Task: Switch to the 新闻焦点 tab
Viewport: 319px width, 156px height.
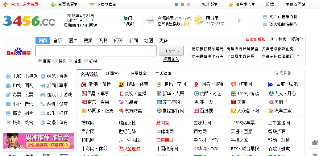Action: click(114, 73)
